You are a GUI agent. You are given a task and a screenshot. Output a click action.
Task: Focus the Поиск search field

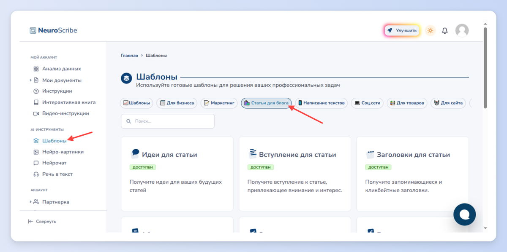(168, 121)
